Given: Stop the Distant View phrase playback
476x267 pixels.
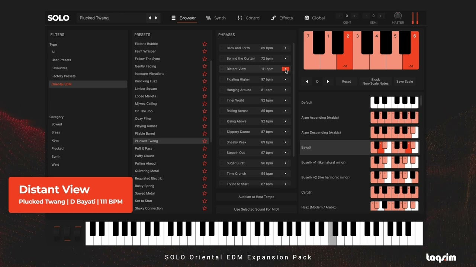Looking at the screenshot, I should click(x=285, y=69).
